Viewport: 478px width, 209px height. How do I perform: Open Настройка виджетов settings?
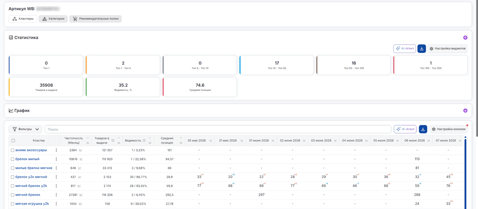tap(447, 49)
